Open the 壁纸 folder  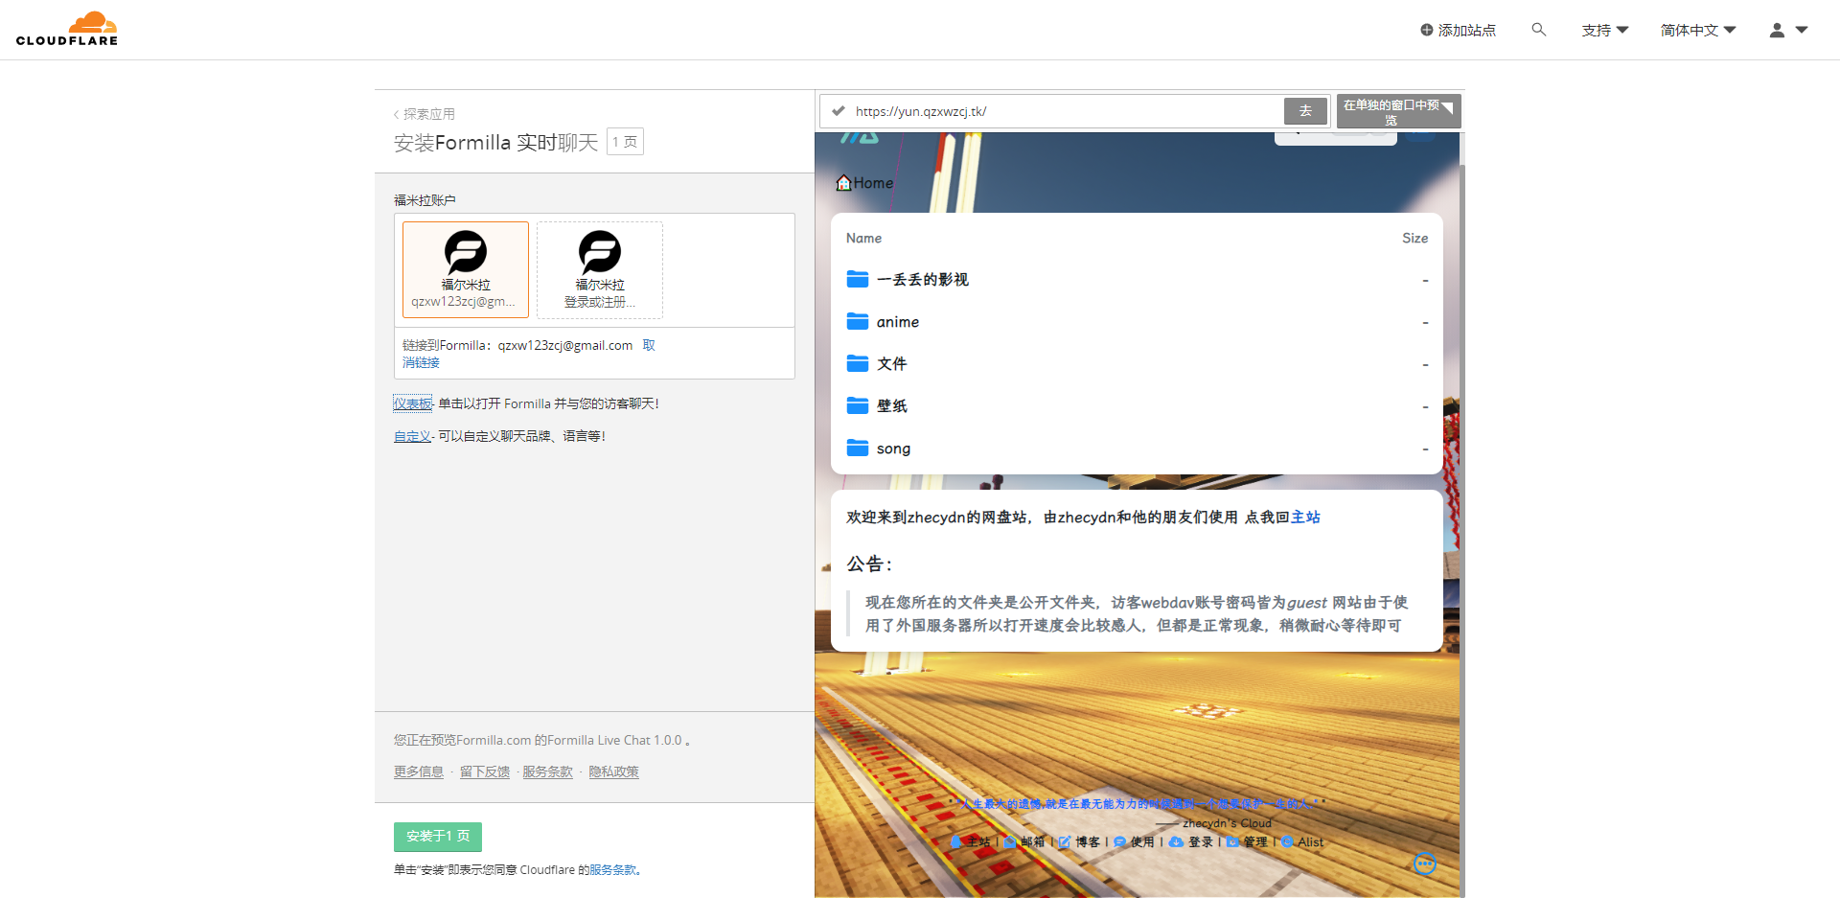pos(891,406)
